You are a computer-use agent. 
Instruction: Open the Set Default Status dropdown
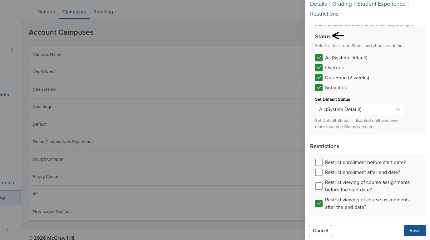[x=360, y=109]
